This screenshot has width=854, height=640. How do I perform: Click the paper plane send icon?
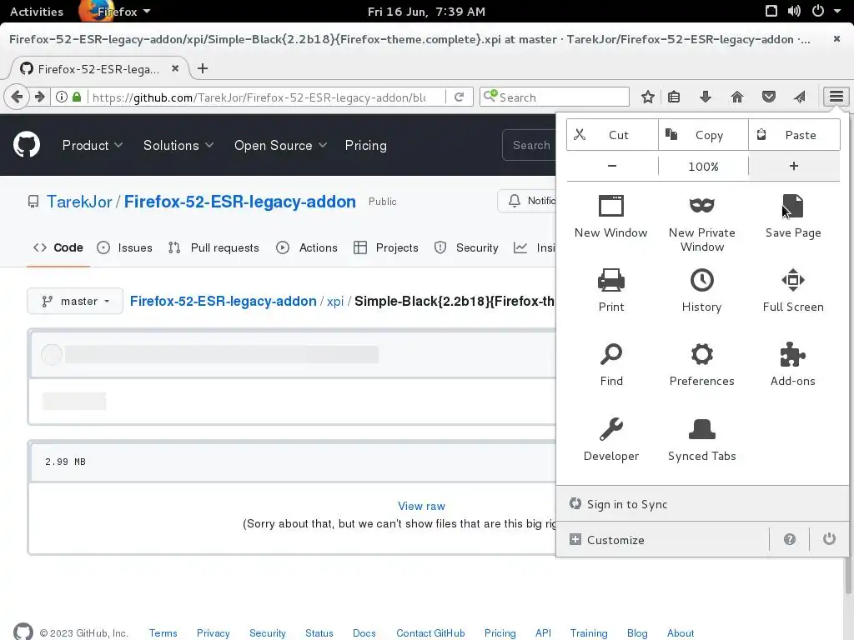click(x=800, y=97)
